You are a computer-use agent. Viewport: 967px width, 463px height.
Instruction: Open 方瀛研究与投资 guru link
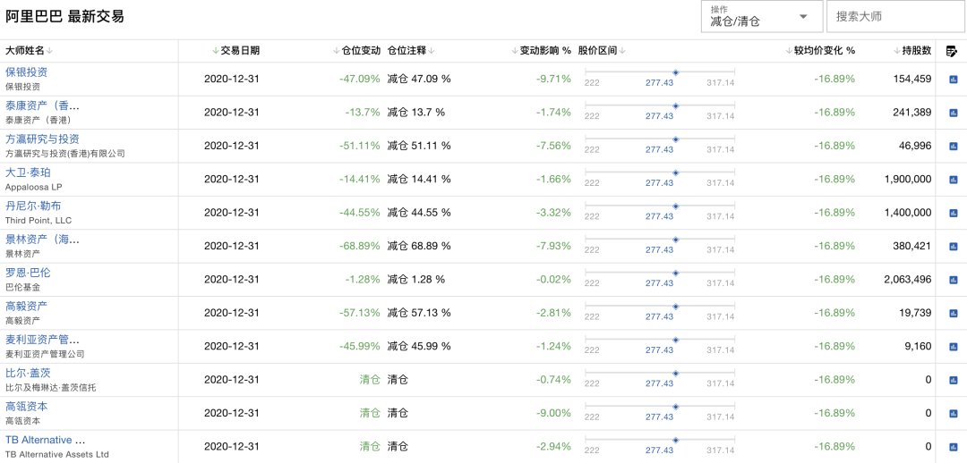pos(43,139)
